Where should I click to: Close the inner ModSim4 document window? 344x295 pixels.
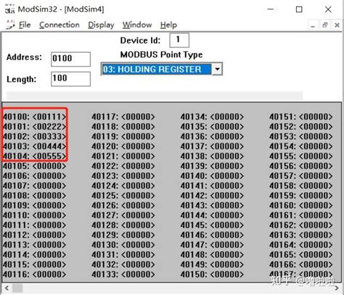337,25
